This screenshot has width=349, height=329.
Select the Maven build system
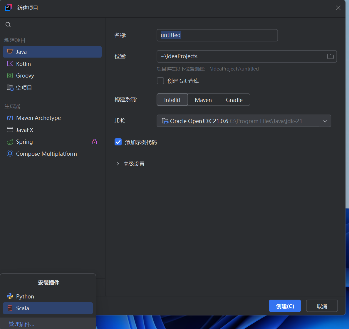click(203, 100)
